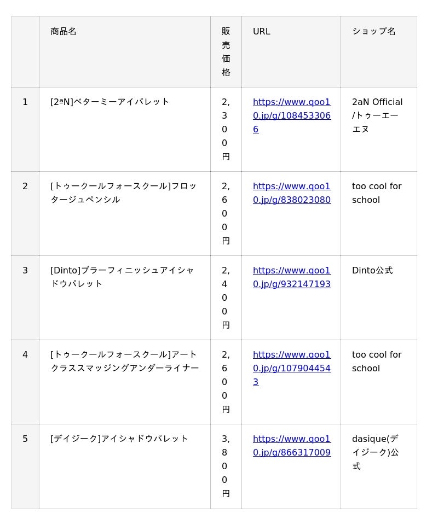Click row number 1 cell

pos(25,102)
